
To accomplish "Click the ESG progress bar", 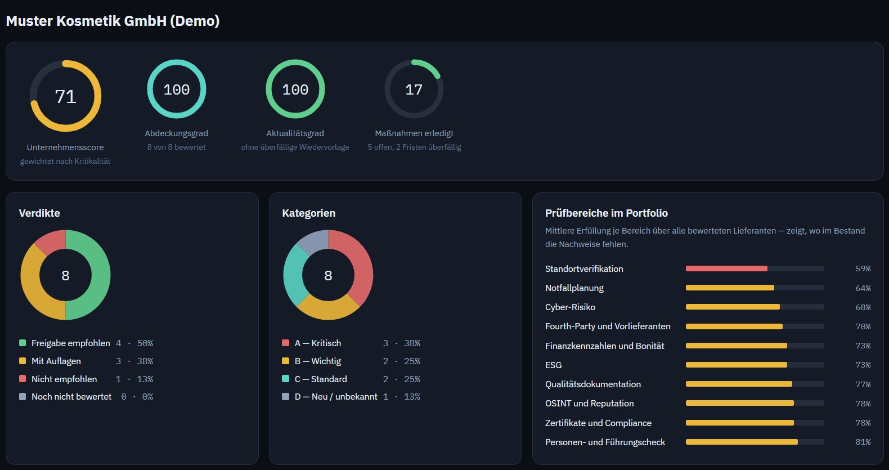I will [x=755, y=365].
